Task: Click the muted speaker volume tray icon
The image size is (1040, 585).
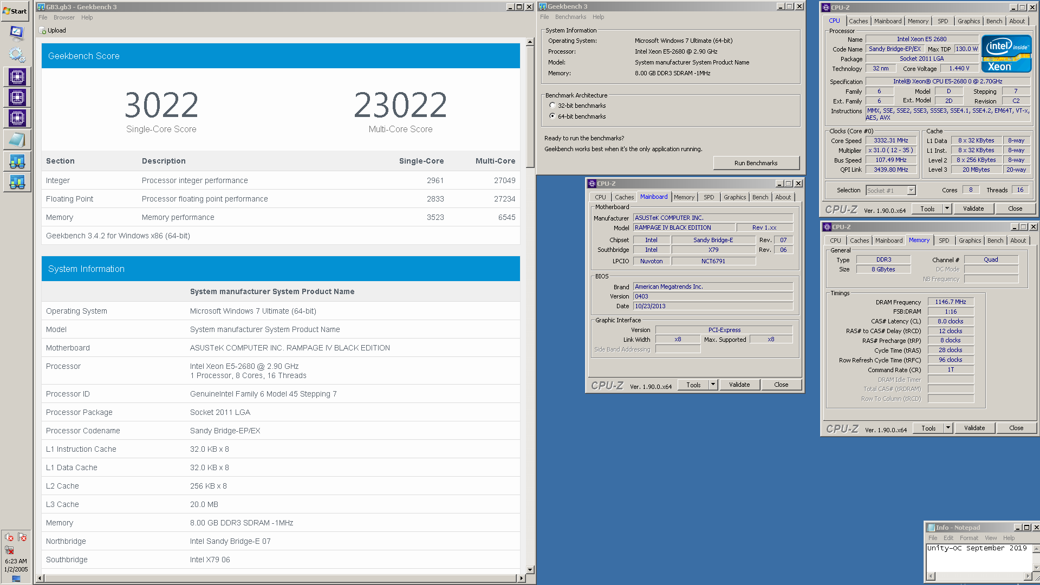Action: pyautogui.click(x=9, y=537)
